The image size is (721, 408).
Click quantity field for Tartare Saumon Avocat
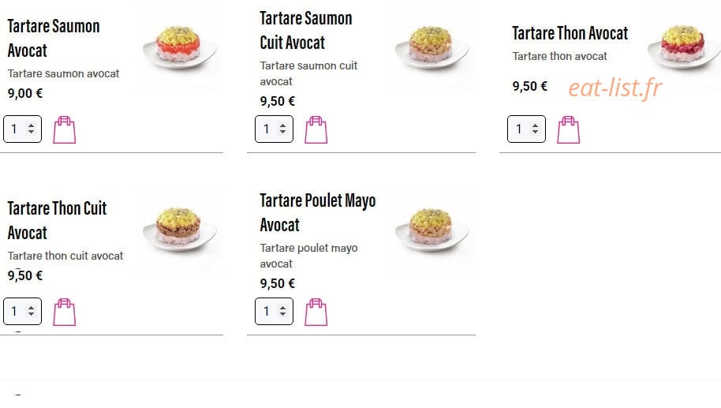23,129
